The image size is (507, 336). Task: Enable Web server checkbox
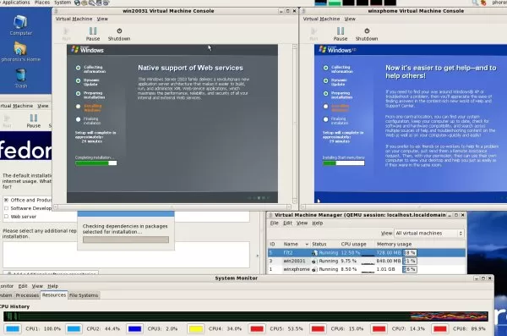(x=6, y=217)
